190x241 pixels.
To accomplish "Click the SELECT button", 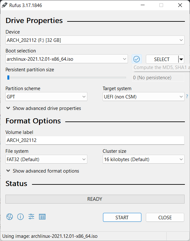I will [162, 59].
